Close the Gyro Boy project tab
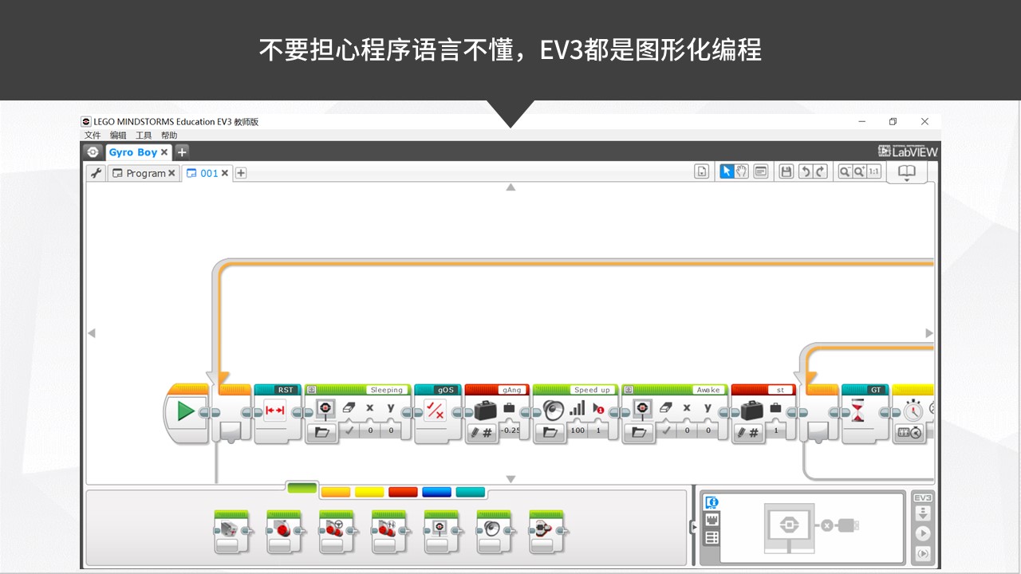 (164, 152)
